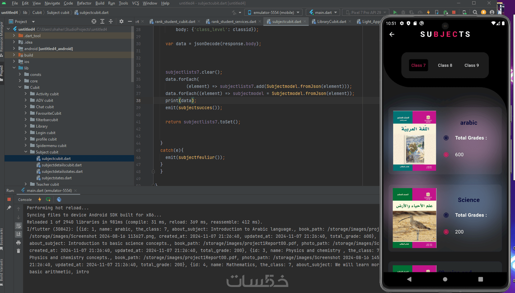
Task: Open Search Everywhere magnifier icon
Action: (475, 12)
